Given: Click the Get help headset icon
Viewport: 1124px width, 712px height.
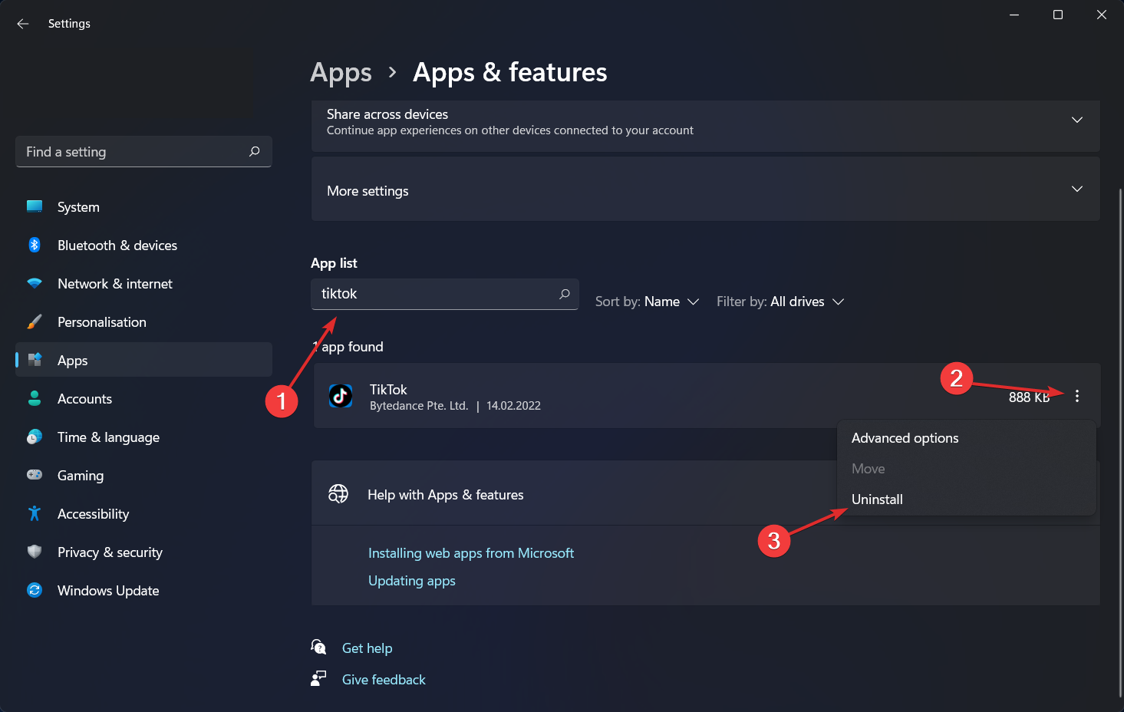Looking at the screenshot, I should pyautogui.click(x=318, y=647).
